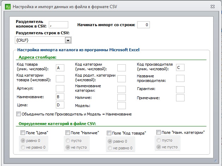Toggle the Поле "Наличие" checkbox
The image size is (222, 166).
68,133
